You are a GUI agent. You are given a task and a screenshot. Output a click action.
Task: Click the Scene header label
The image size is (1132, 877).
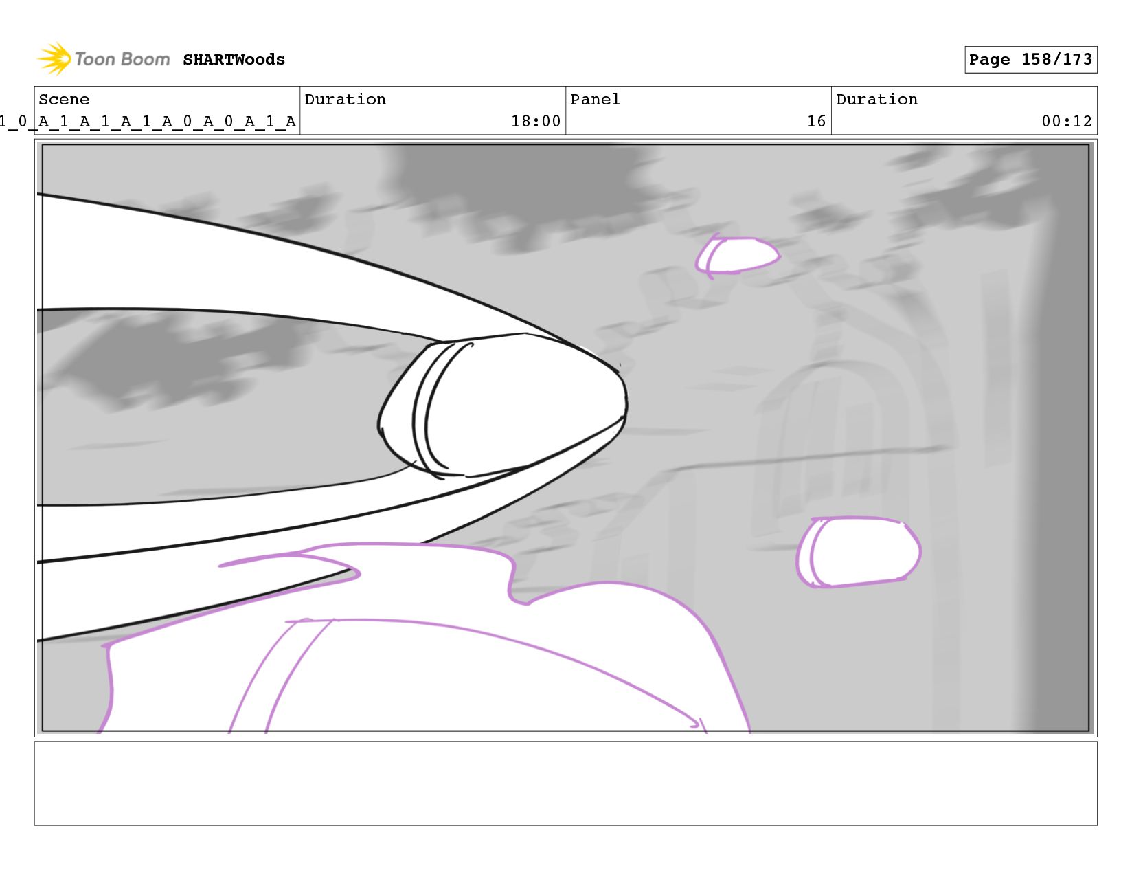(64, 100)
